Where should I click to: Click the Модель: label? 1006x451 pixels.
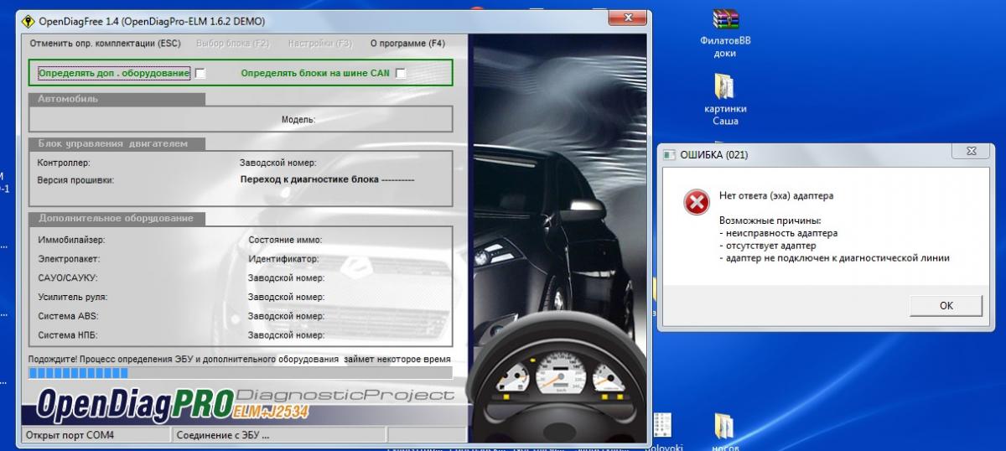click(298, 119)
